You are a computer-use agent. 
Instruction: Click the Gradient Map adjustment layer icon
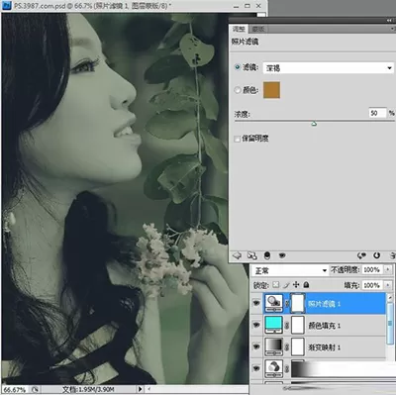click(x=273, y=346)
